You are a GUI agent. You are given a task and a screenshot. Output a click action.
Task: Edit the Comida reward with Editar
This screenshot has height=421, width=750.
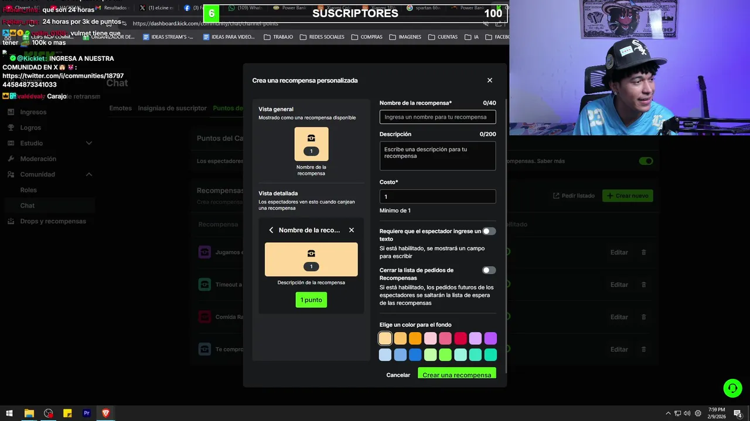tap(619, 317)
